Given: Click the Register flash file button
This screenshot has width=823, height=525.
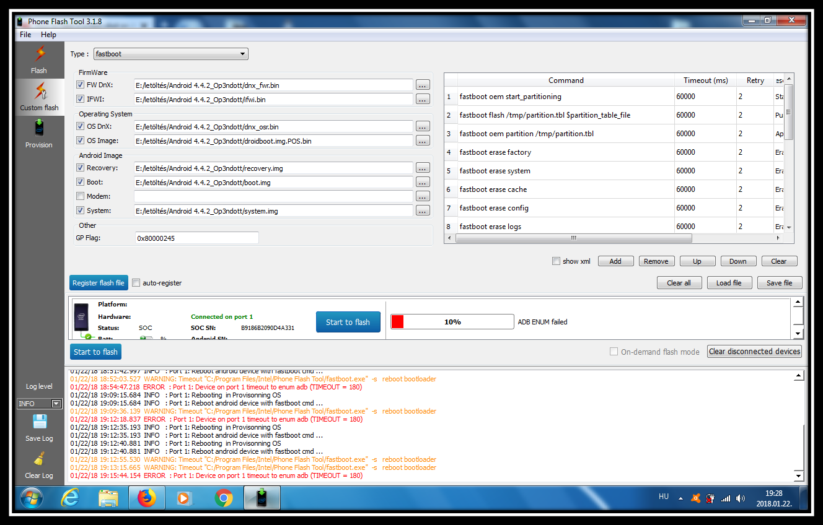Looking at the screenshot, I should click(x=99, y=283).
